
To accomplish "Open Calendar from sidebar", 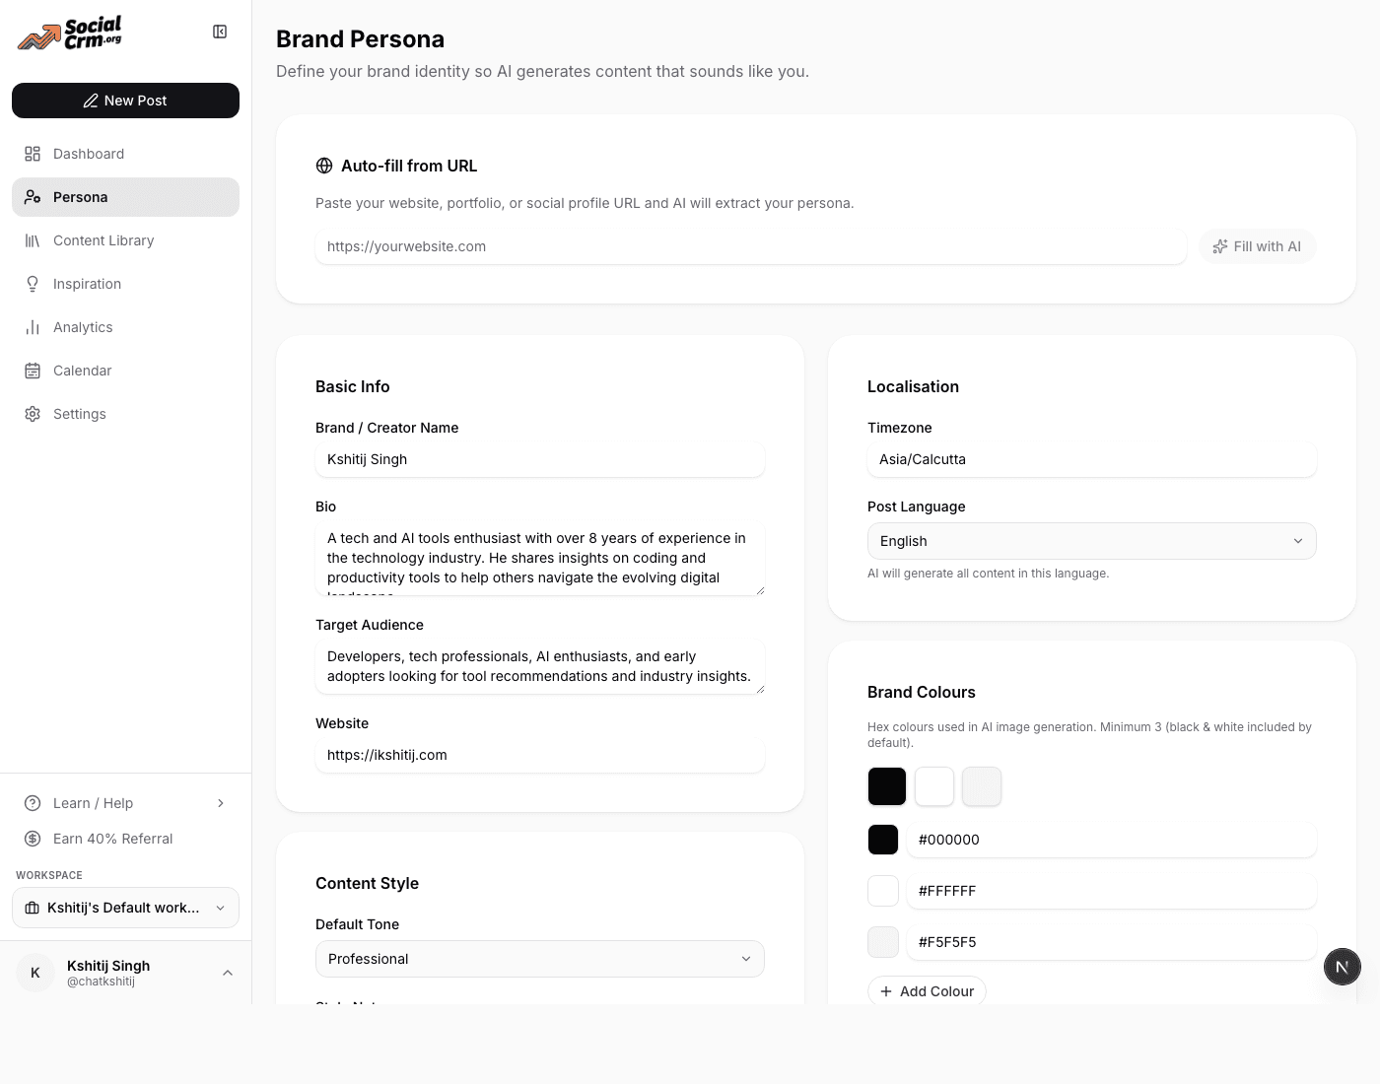I will (x=125, y=371).
